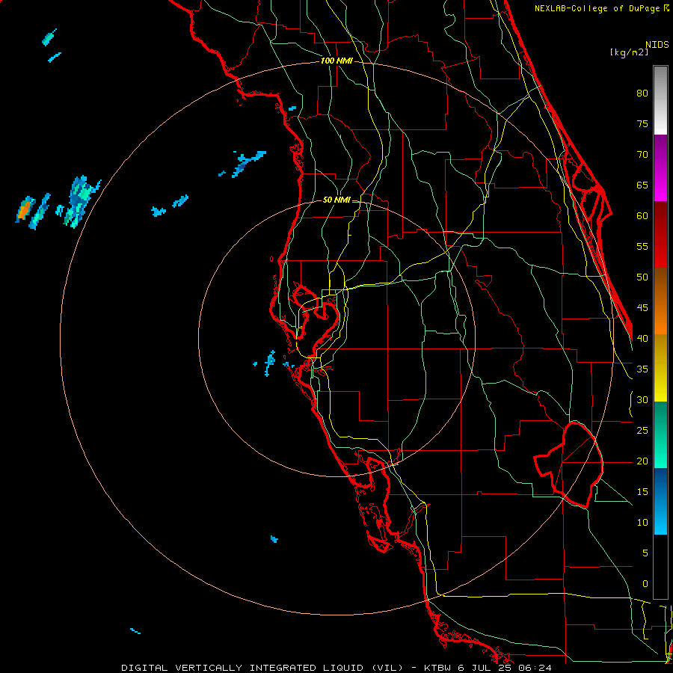
Task: Click the scale value 10
Action: pos(642,523)
